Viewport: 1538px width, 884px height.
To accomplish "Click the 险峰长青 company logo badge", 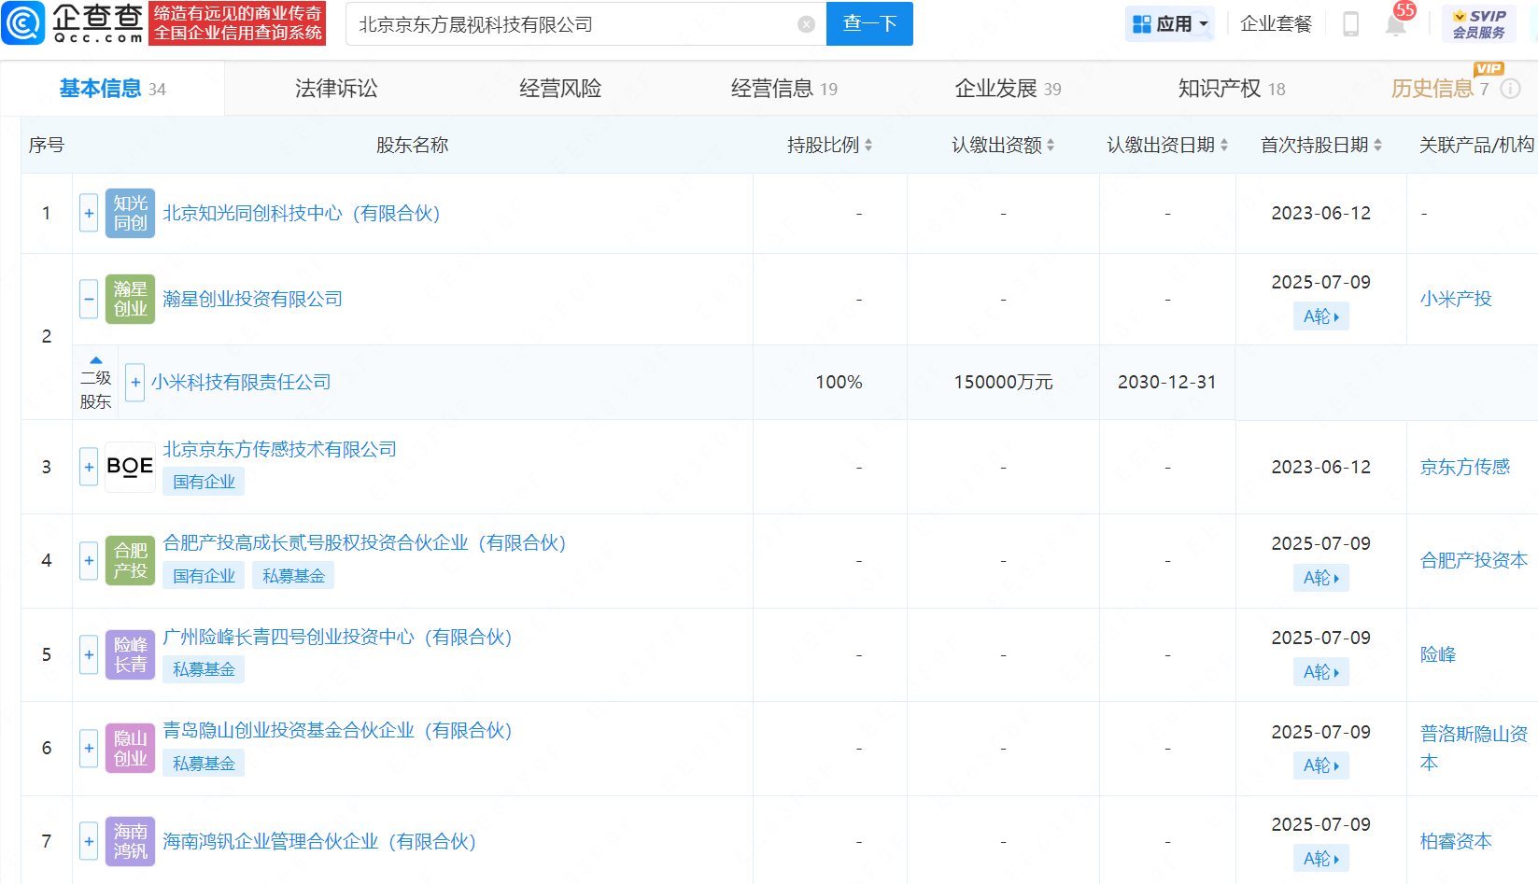I will [130, 654].
